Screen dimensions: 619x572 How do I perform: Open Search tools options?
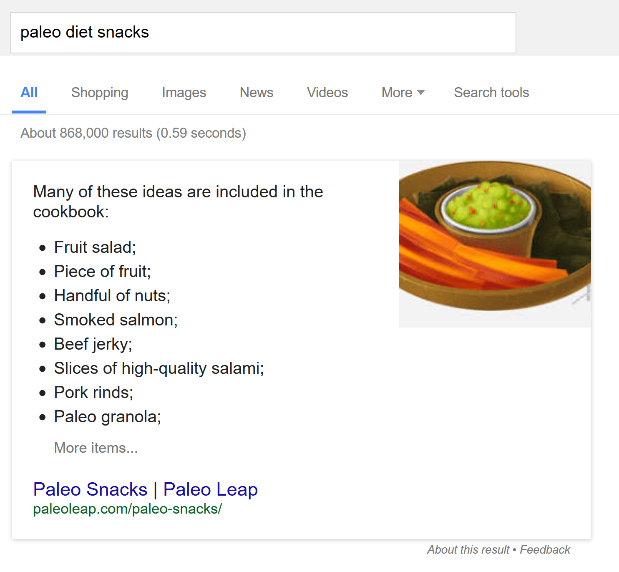[491, 93]
